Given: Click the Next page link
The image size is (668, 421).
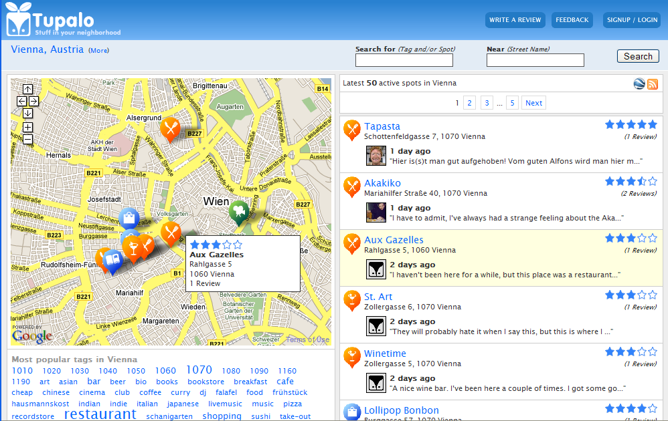Looking at the screenshot, I should click(x=533, y=103).
